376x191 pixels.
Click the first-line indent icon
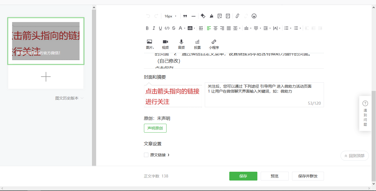(x=201, y=28)
